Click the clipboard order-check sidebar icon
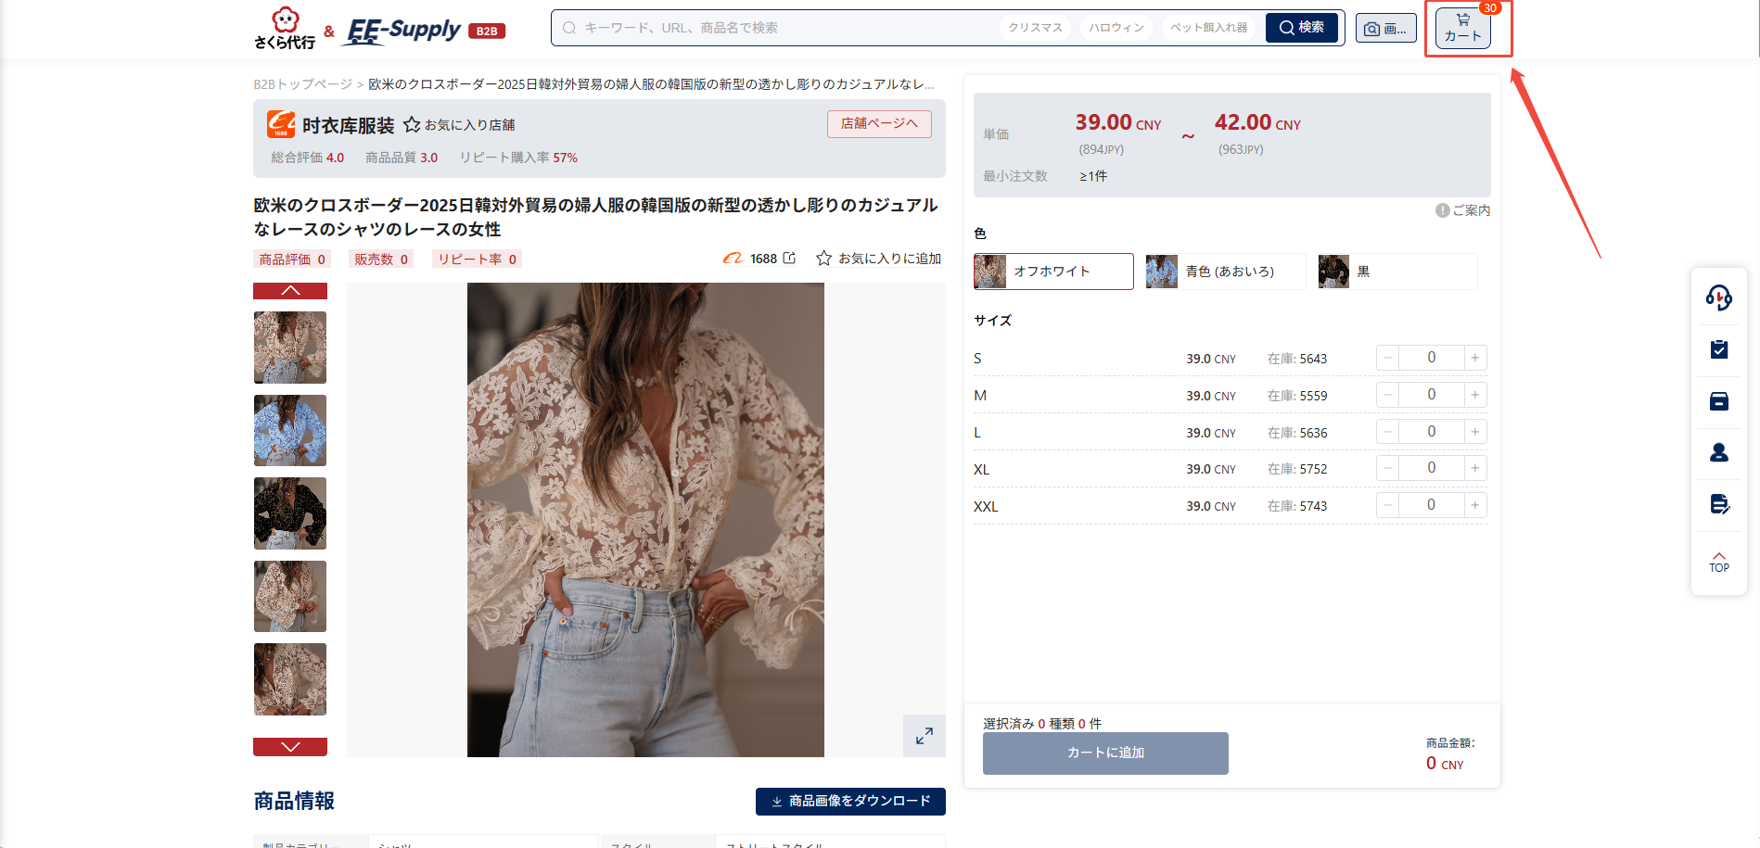The image size is (1760, 848). [x=1718, y=349]
